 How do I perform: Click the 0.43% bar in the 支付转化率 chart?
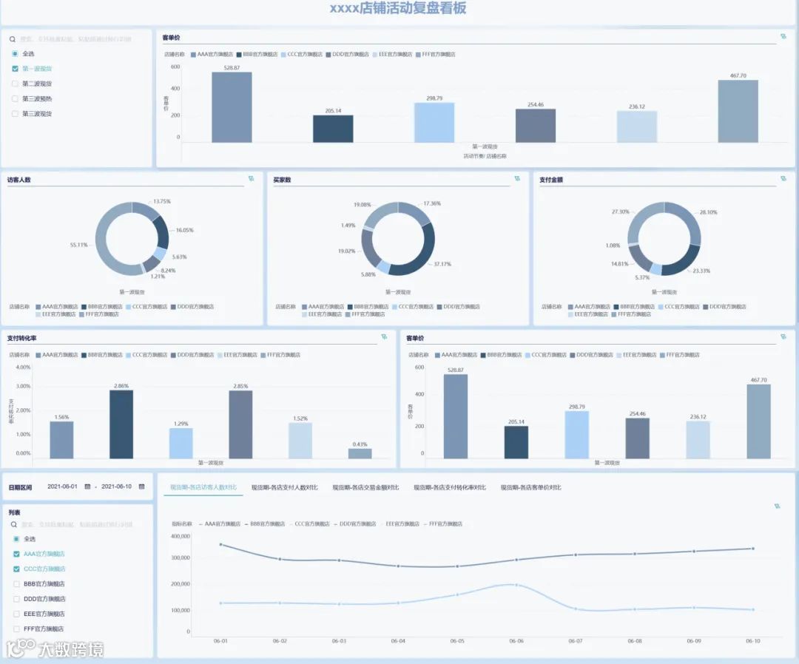point(360,453)
